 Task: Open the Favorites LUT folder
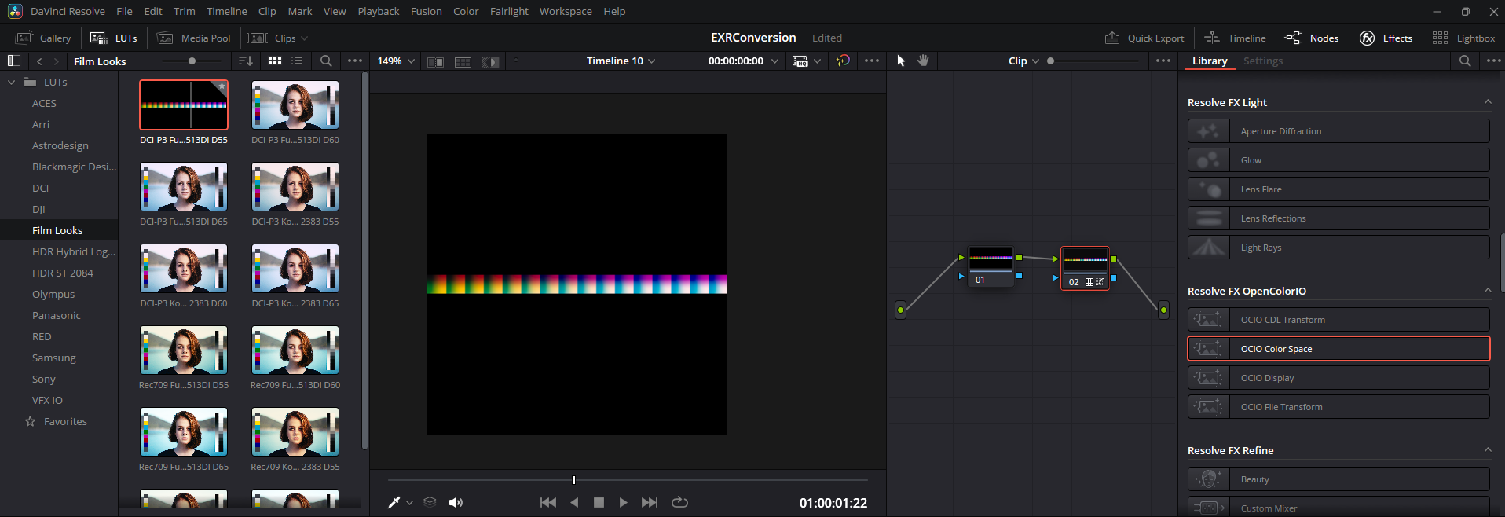[x=65, y=421]
